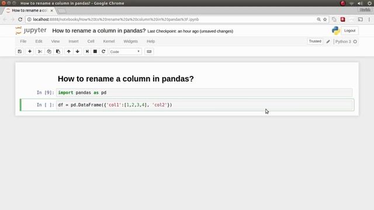Move the selected cell up
Viewport: 374px width, 210px height.
pos(69,51)
